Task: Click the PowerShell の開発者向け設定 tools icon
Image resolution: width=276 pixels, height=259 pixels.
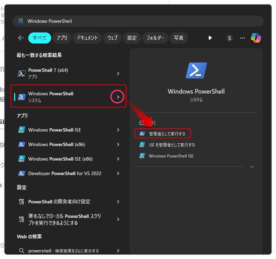Action: (21, 202)
